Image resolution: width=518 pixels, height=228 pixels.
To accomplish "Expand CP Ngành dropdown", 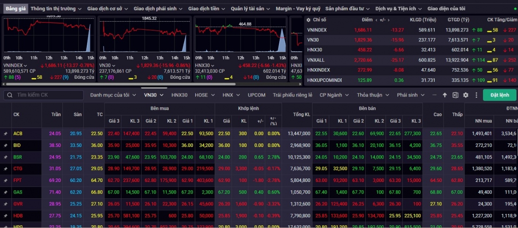I will (334, 95).
